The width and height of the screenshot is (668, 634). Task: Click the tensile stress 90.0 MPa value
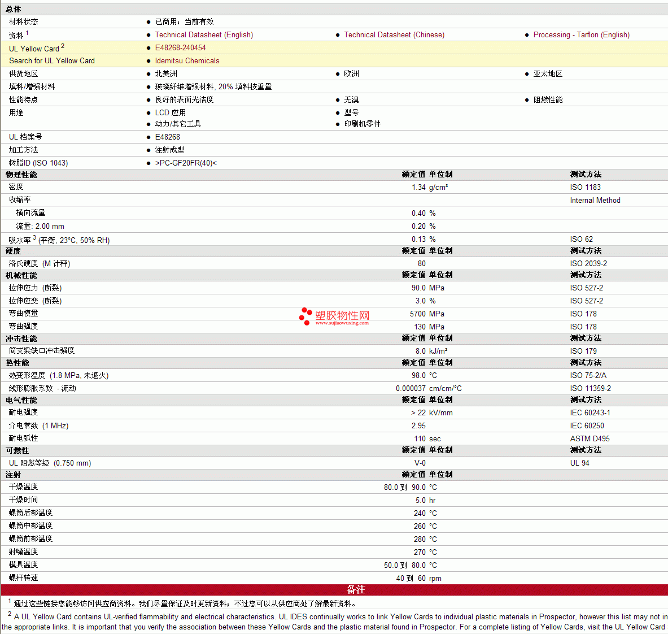click(x=427, y=288)
